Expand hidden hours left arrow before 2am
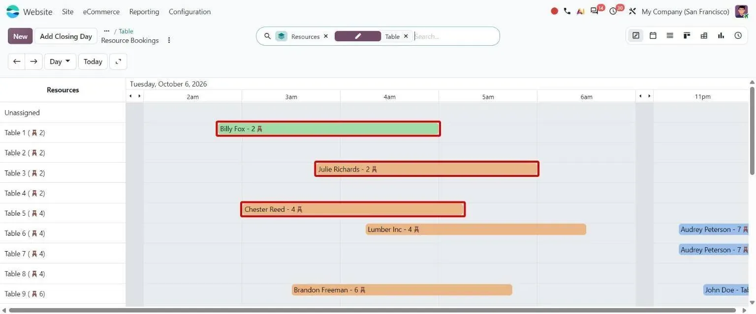756x314 pixels. [x=130, y=96]
